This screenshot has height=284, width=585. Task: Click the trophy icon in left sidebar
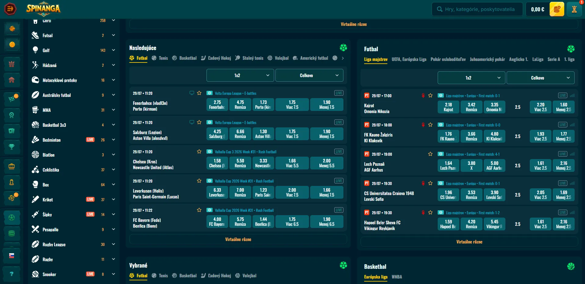(12, 147)
